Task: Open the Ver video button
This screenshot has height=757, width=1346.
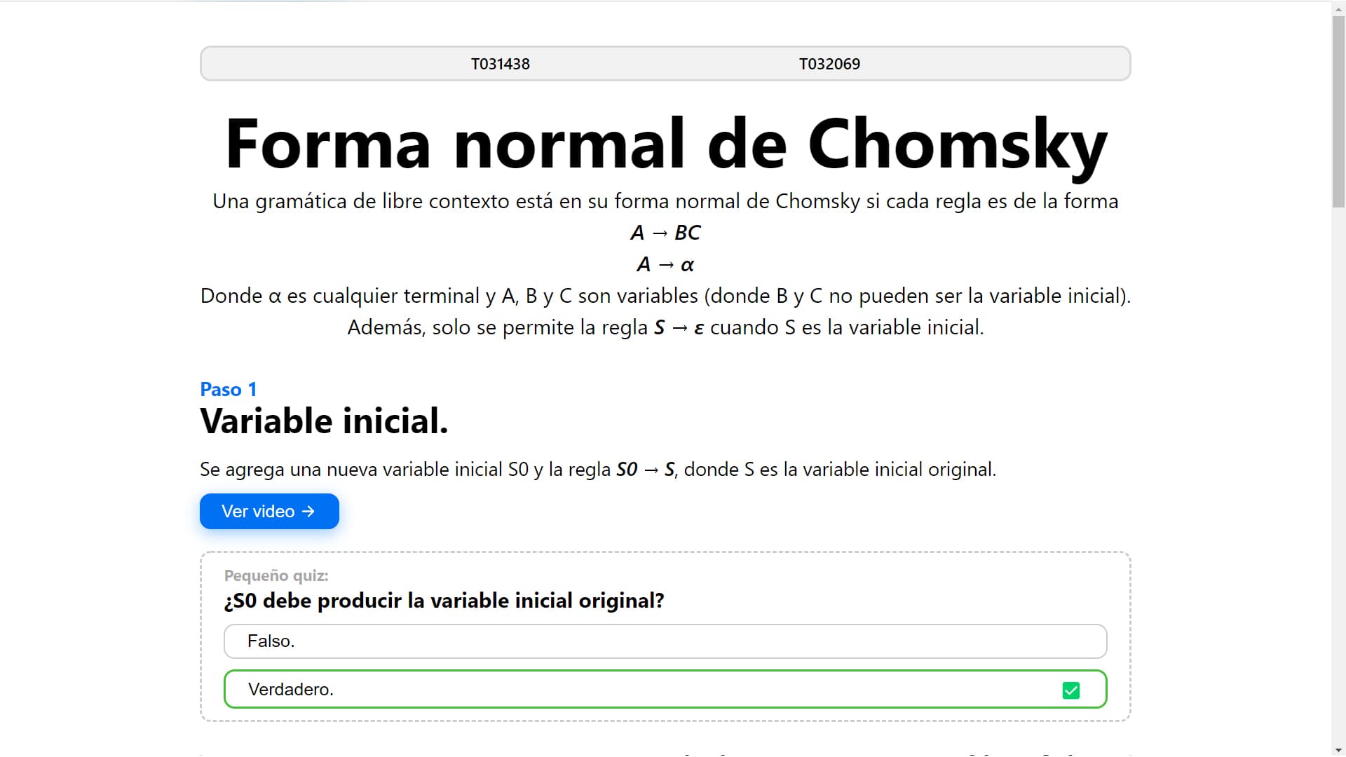Action: (x=269, y=511)
